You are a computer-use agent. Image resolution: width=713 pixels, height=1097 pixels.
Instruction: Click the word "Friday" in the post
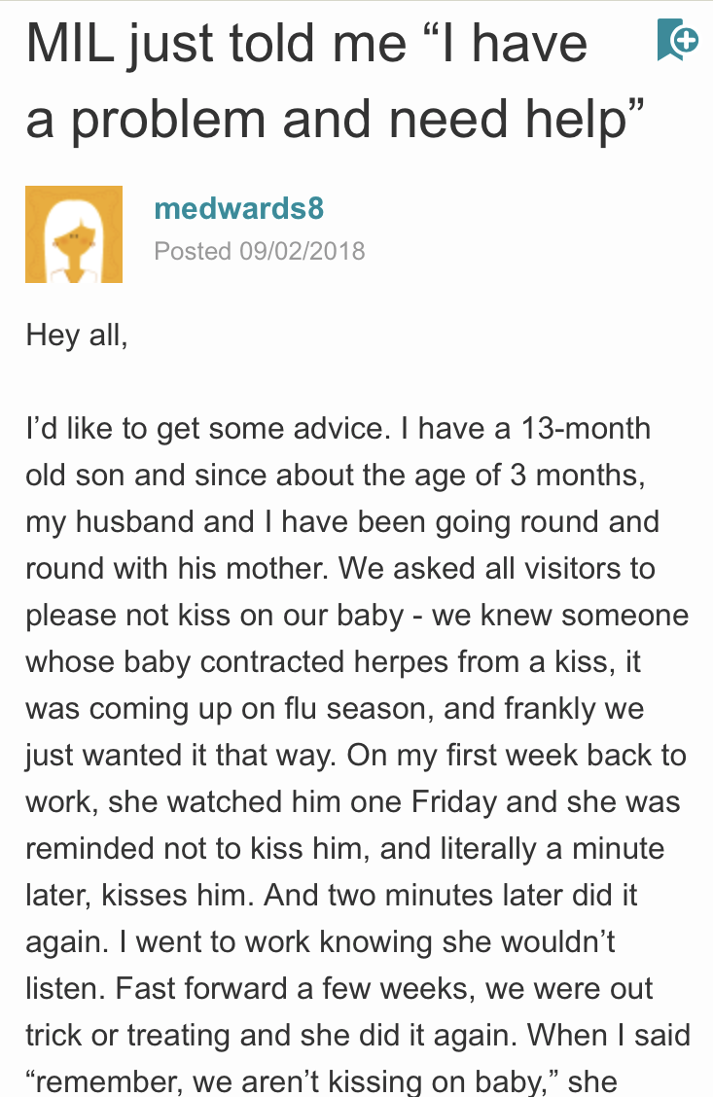point(454,801)
